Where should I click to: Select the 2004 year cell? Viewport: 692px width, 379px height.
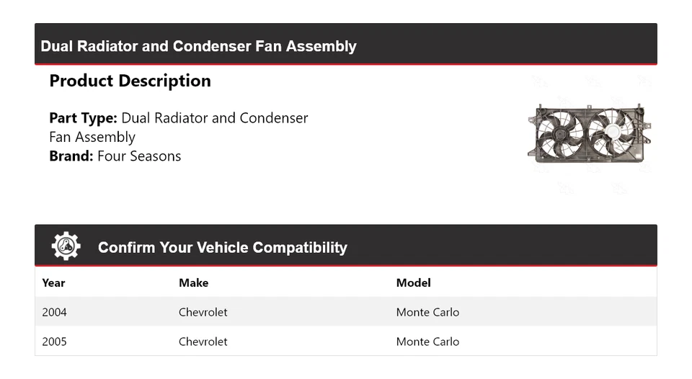[x=54, y=312]
